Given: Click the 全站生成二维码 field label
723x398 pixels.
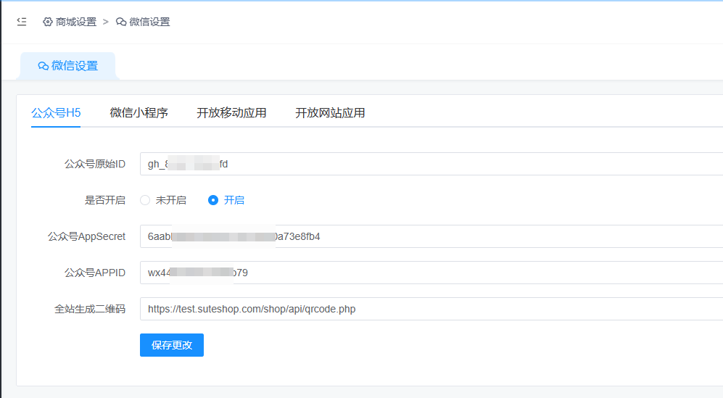Looking at the screenshot, I should 90,309.
